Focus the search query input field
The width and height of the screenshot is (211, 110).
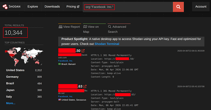tap(128, 7)
